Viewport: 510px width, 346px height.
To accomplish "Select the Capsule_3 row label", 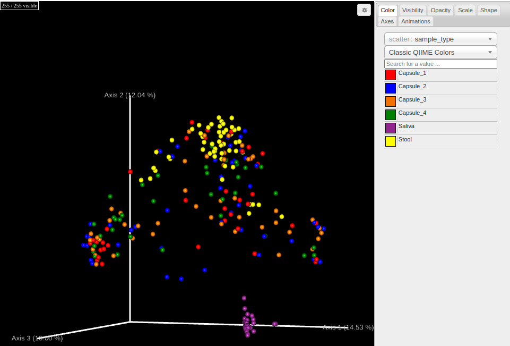I will pos(412,100).
